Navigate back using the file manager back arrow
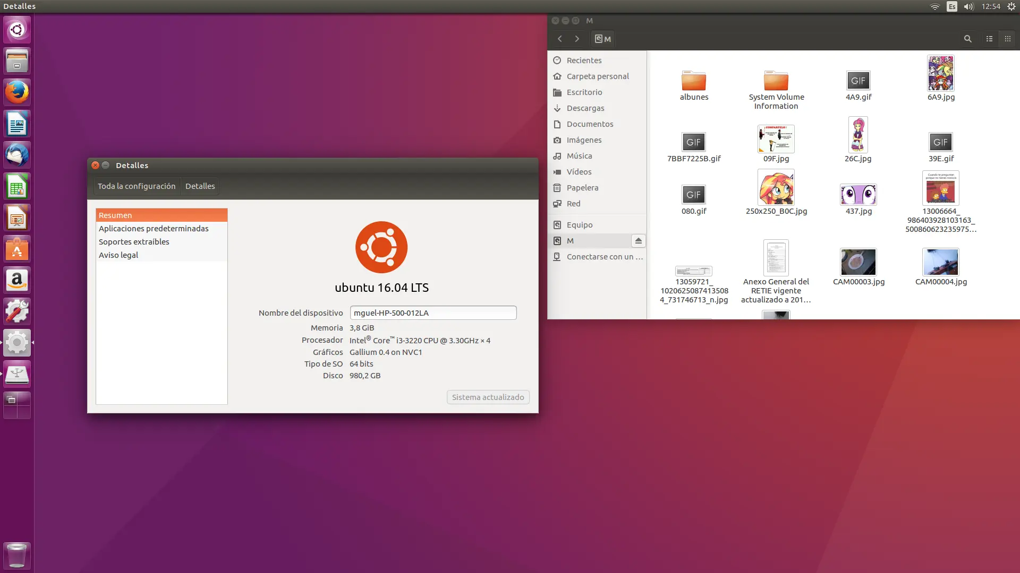 click(x=560, y=38)
